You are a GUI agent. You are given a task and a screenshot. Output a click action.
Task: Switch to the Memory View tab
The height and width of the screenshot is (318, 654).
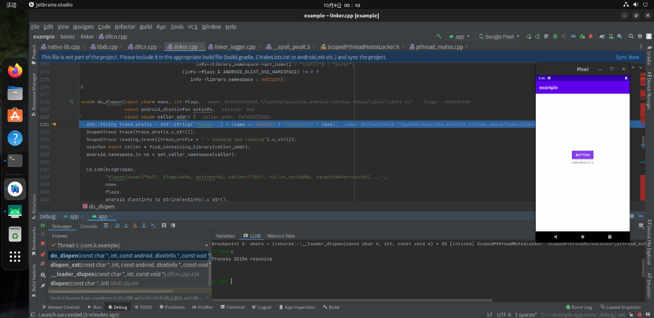[281, 236]
